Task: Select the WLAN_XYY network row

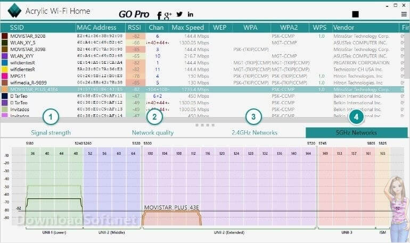Action: click(x=203, y=56)
